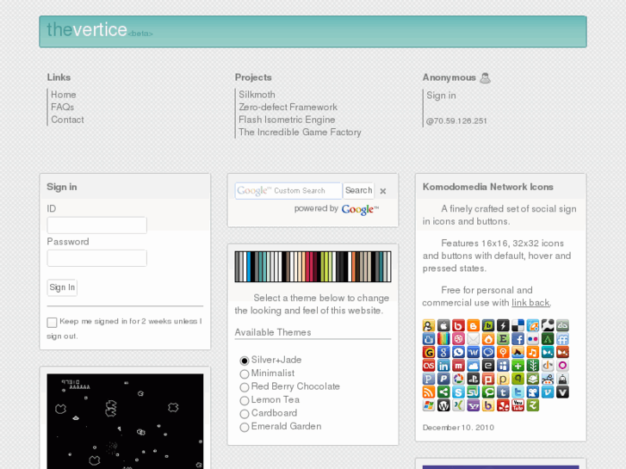The image size is (626, 469).
Task: Click the Reddit alien icon
Action: click(548, 379)
